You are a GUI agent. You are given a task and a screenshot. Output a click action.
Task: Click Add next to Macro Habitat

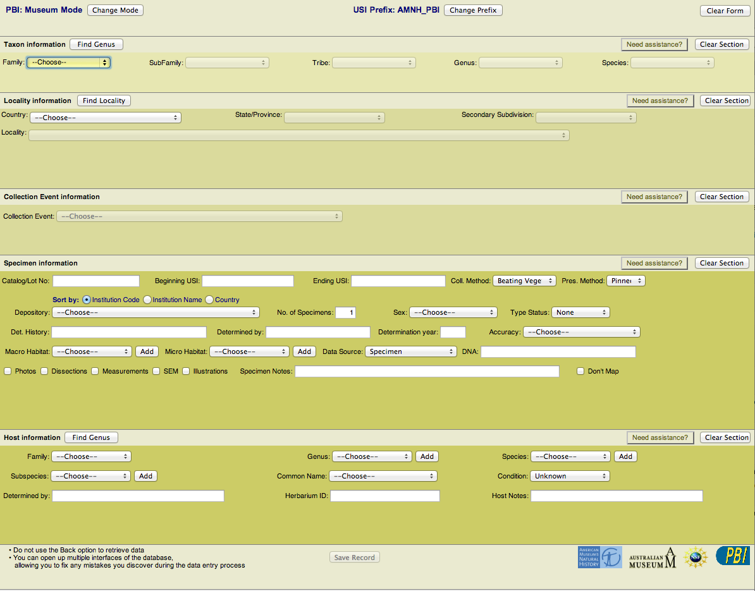click(147, 351)
